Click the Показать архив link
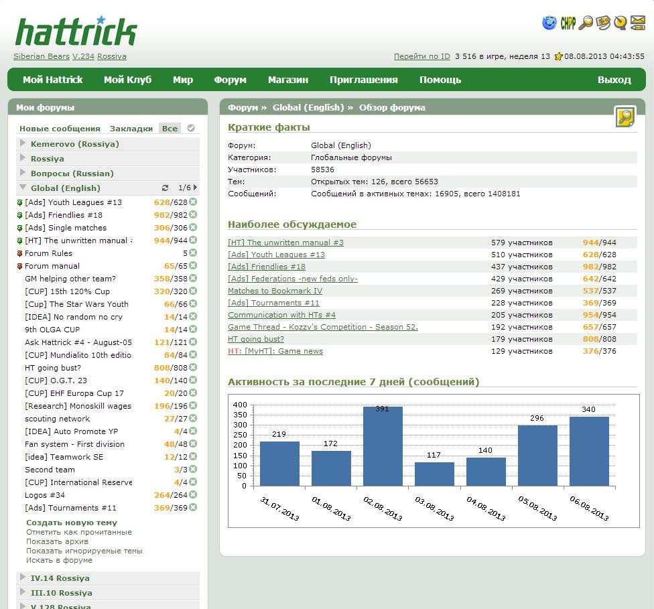 coord(57,541)
